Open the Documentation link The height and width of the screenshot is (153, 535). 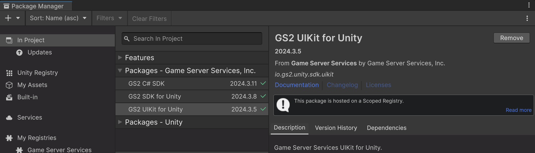297,85
